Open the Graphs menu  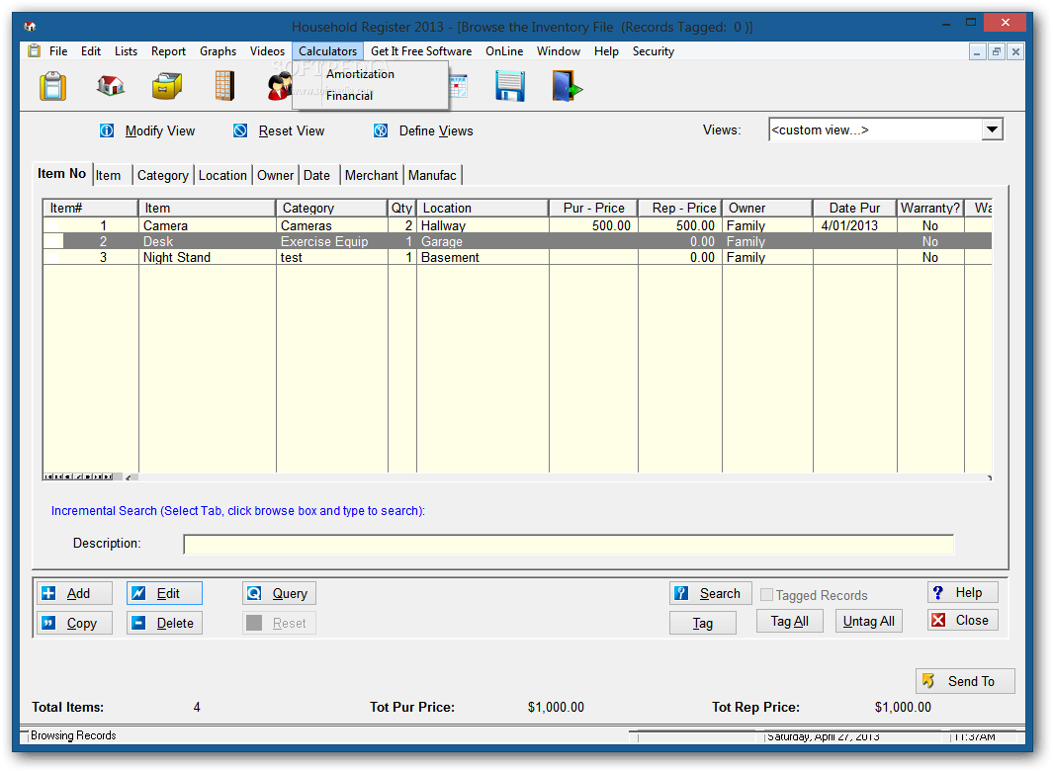[x=219, y=51]
